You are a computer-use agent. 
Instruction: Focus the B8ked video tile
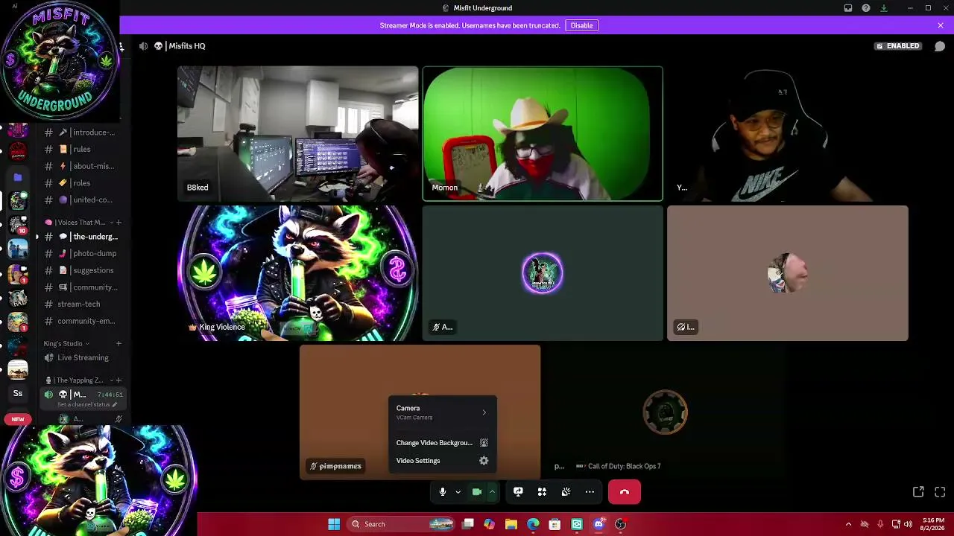click(298, 134)
